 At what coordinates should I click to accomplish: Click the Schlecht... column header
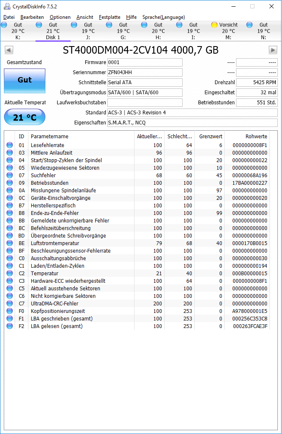pos(179,137)
